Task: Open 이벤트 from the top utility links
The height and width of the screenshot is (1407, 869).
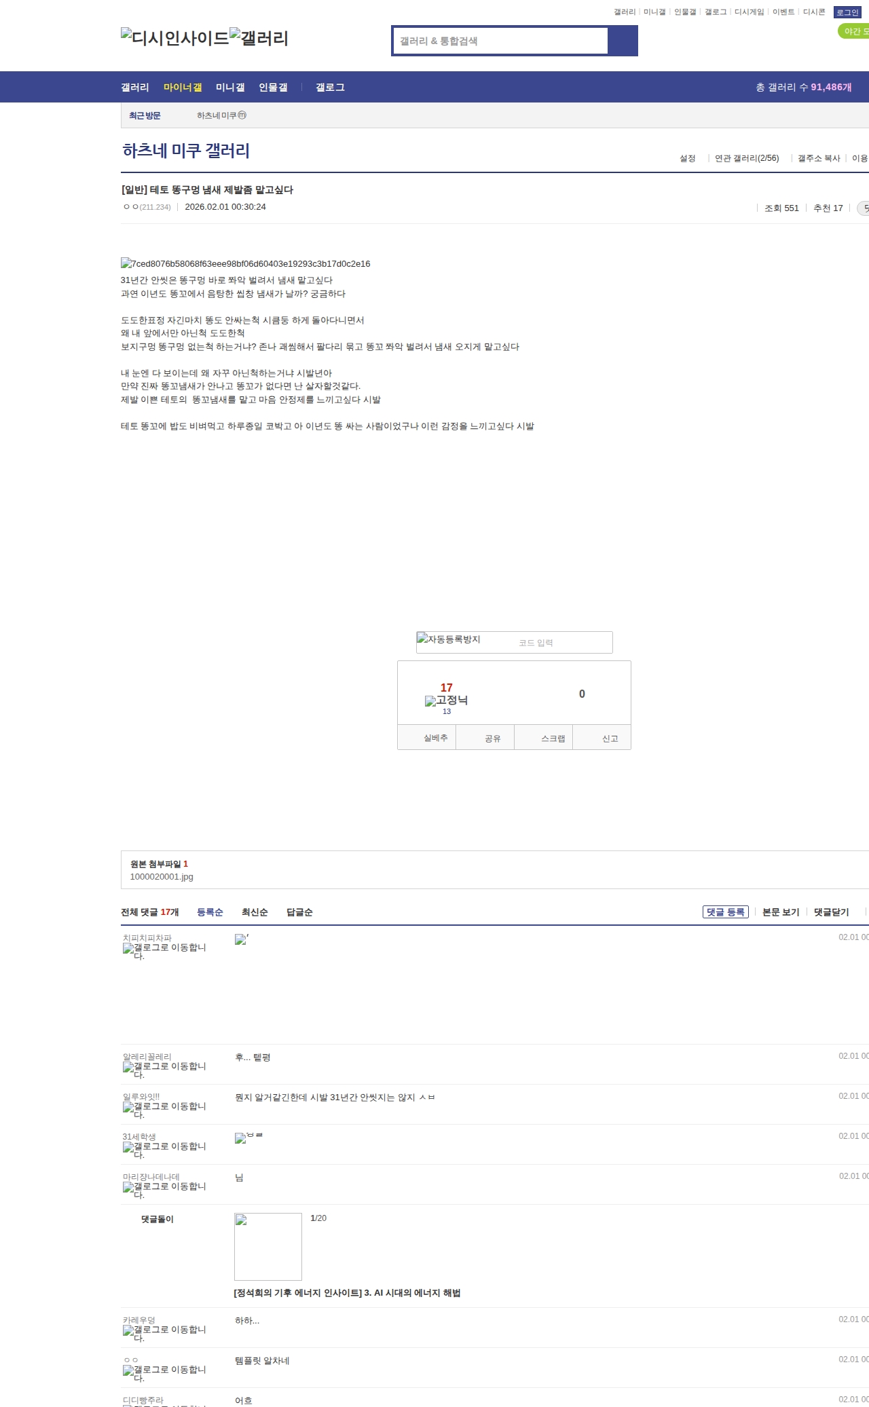Action: tap(783, 12)
